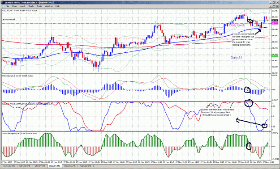This screenshot has width=280, height=169.
Task: Open the View menu
Action: [x=14, y=6]
